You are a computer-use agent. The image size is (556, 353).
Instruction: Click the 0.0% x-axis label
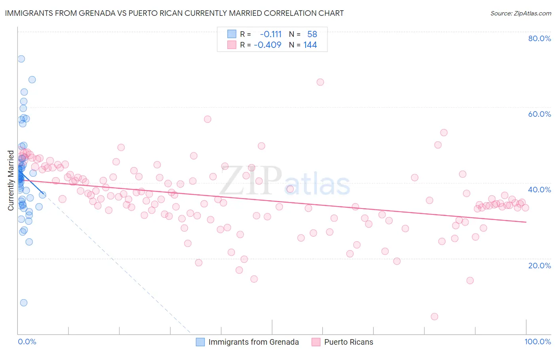click(x=27, y=342)
